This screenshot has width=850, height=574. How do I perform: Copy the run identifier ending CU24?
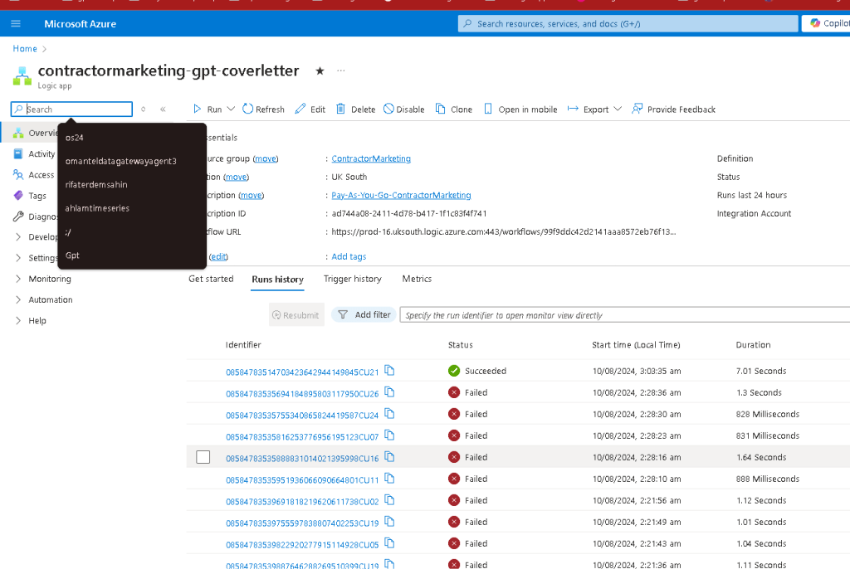coord(389,414)
